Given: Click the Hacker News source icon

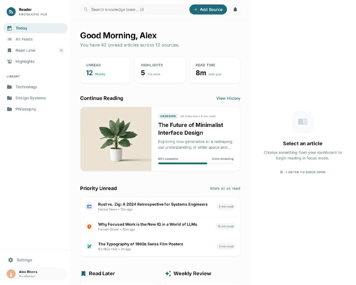Looking at the screenshot, I should 89,207.
